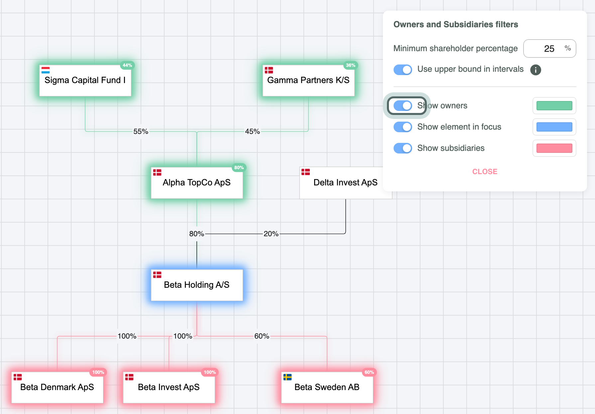Select the Beta Sweden AB node

click(327, 387)
